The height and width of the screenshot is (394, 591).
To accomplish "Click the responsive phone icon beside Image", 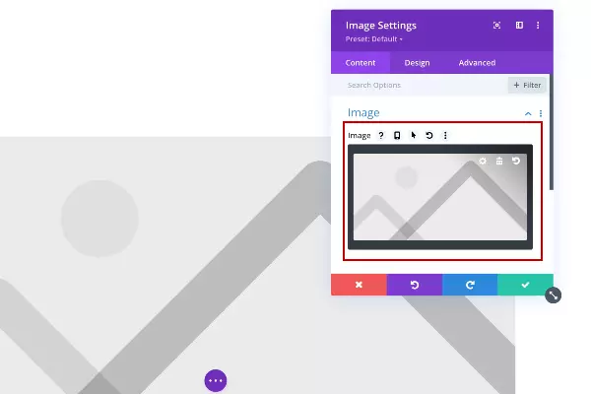I will point(397,135).
